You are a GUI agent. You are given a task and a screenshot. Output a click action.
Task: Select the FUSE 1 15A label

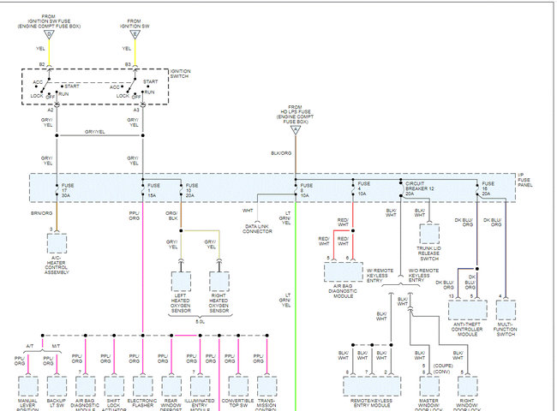(153, 190)
